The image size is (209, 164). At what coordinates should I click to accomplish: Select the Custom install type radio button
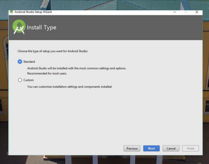(x=20, y=80)
